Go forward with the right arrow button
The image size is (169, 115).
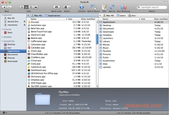pos(9,7)
